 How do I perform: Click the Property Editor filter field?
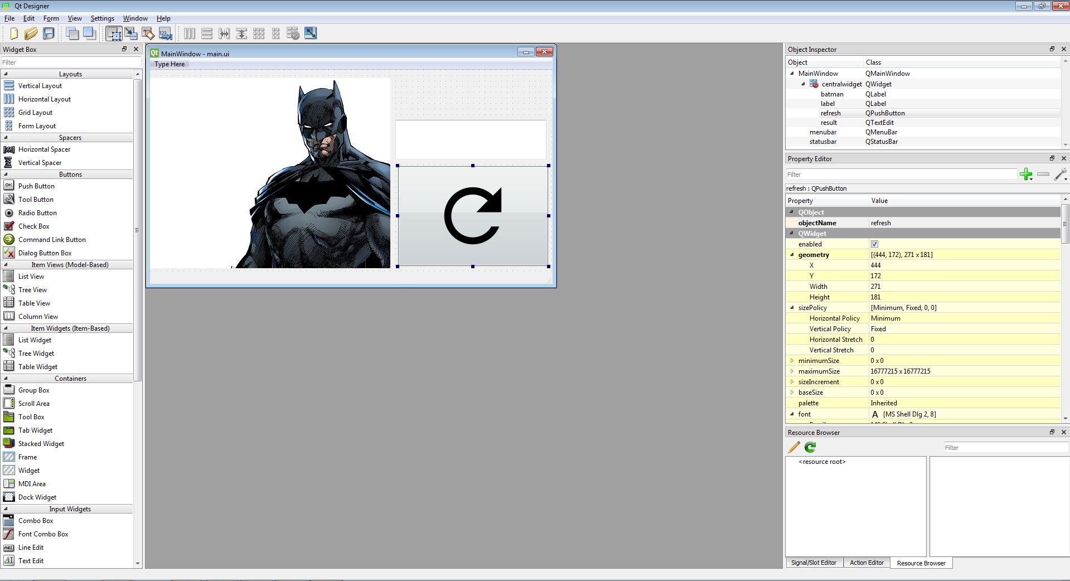(x=902, y=175)
